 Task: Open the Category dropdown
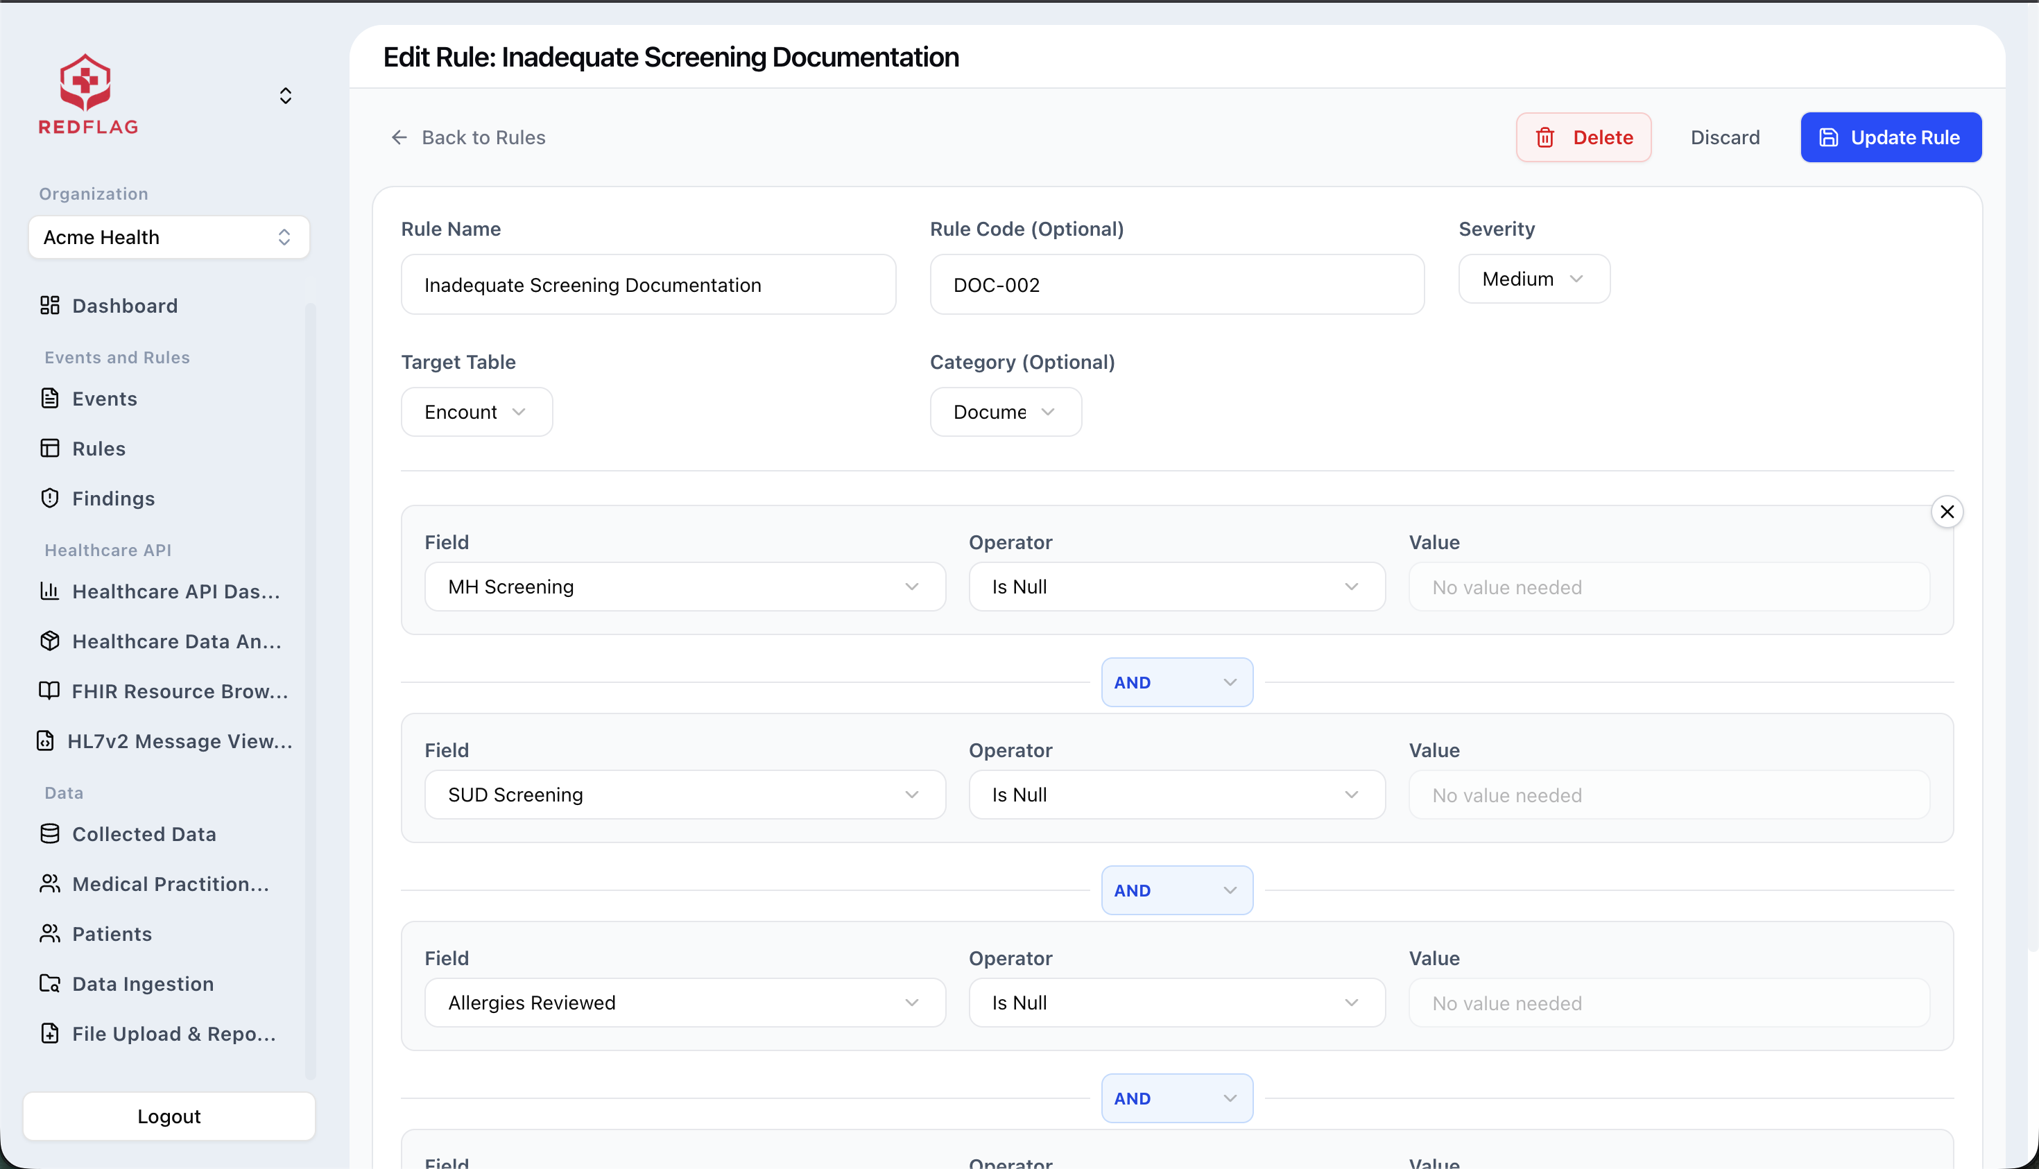tap(1006, 412)
